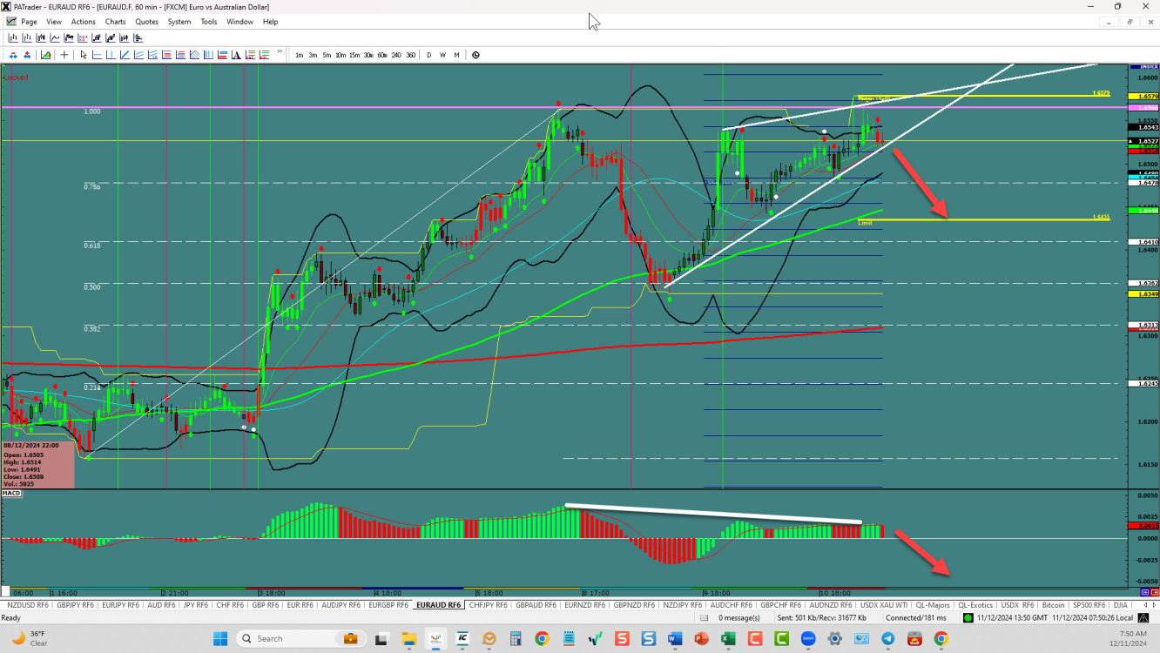Choose the horizontal line drawing tool
The width and height of the screenshot is (1160, 653).
(x=97, y=55)
